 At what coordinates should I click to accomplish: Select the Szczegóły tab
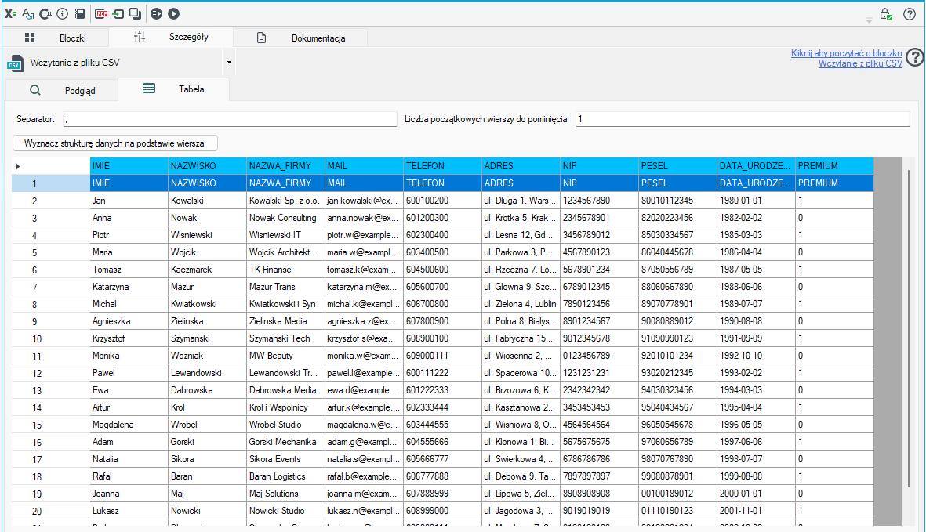pos(171,37)
